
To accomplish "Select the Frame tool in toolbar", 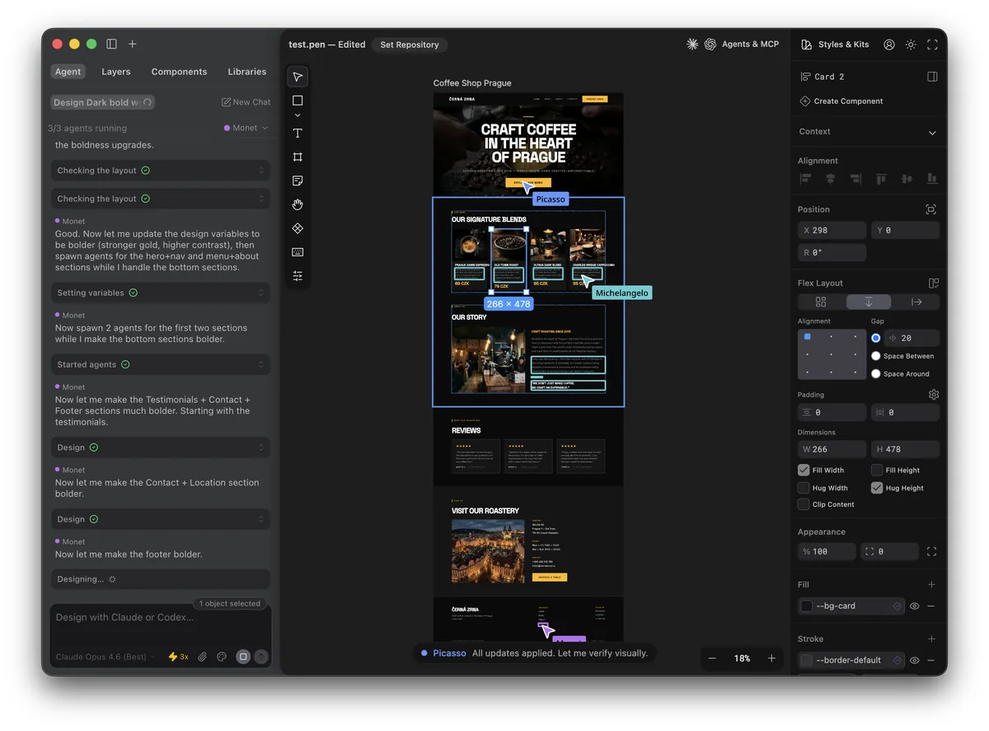I will (298, 157).
